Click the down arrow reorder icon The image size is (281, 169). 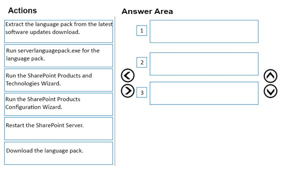[271, 91]
